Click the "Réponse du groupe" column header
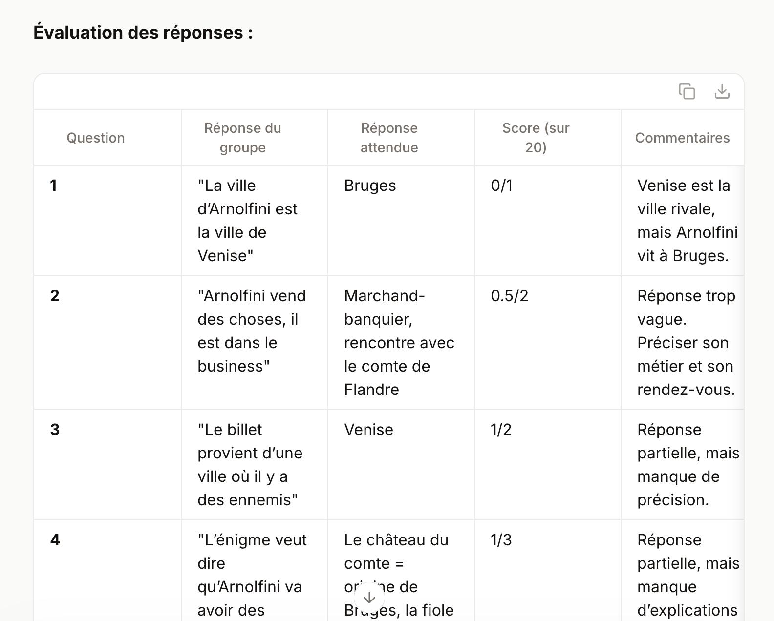This screenshot has height=621, width=774. [242, 138]
